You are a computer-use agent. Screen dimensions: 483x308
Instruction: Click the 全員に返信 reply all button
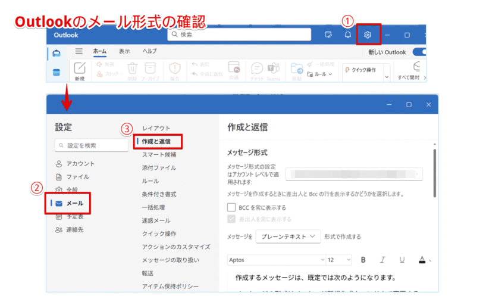pyautogui.click(x=207, y=74)
